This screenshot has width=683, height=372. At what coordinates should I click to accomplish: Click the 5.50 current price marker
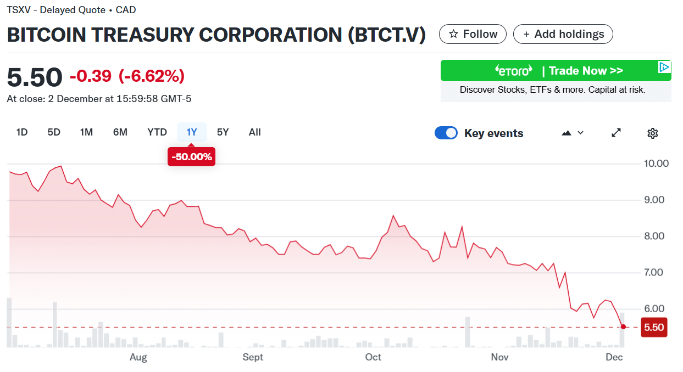pyautogui.click(x=654, y=328)
